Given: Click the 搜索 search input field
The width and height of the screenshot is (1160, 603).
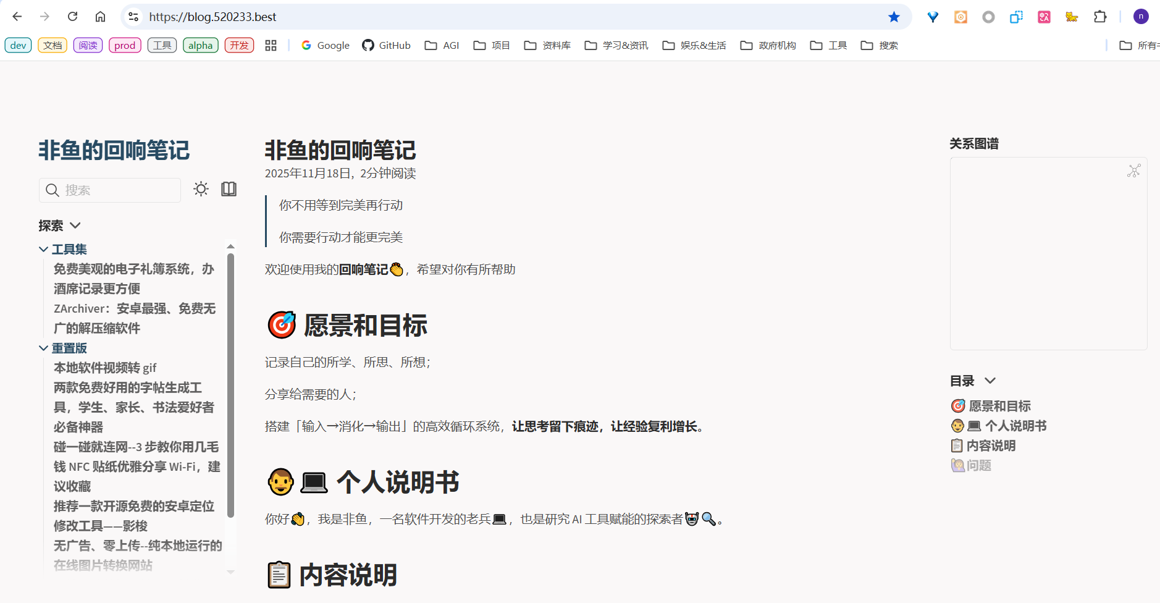Looking at the screenshot, I should pyautogui.click(x=117, y=190).
